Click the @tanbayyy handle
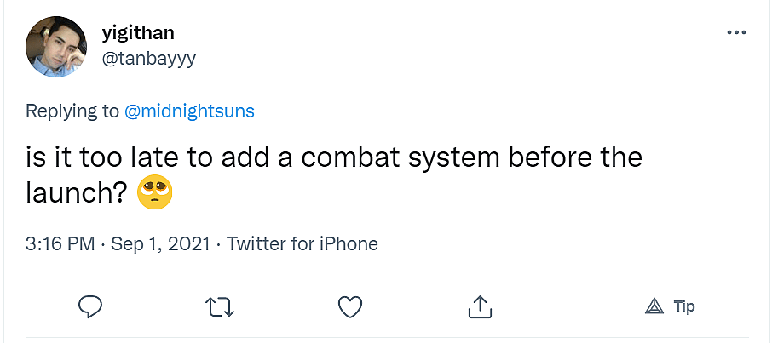 (x=150, y=58)
